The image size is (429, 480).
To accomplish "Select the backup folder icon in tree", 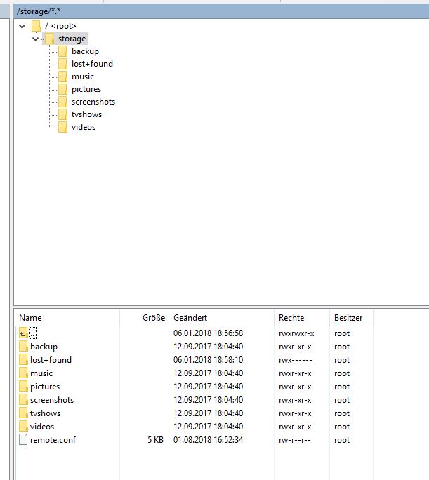I will tap(62, 51).
